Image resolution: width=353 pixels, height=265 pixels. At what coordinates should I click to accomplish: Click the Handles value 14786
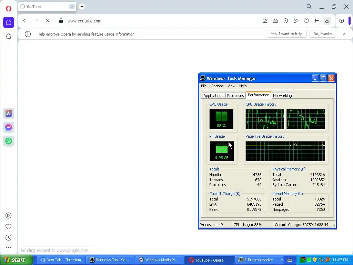pyautogui.click(x=256, y=175)
